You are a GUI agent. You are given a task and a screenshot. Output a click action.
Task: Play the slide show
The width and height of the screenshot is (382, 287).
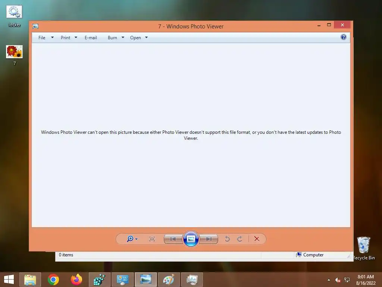191,239
